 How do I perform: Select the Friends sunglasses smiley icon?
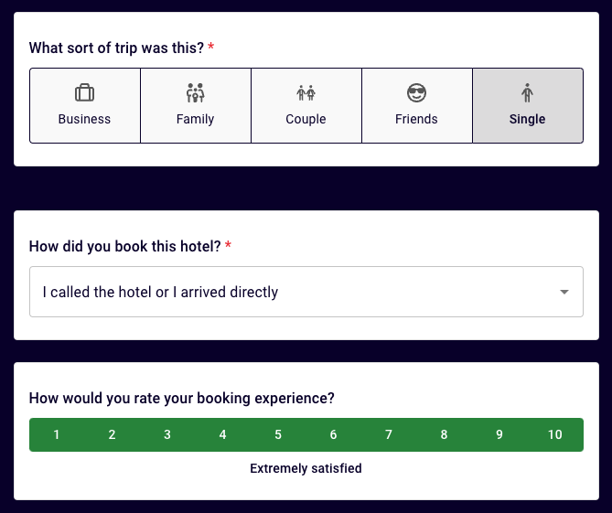pyautogui.click(x=416, y=93)
